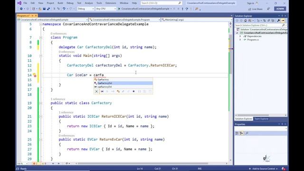The image size is (304, 171).
Task: Click the Solution Explorer horizontal scrollbar
Action: (x=253, y=115)
